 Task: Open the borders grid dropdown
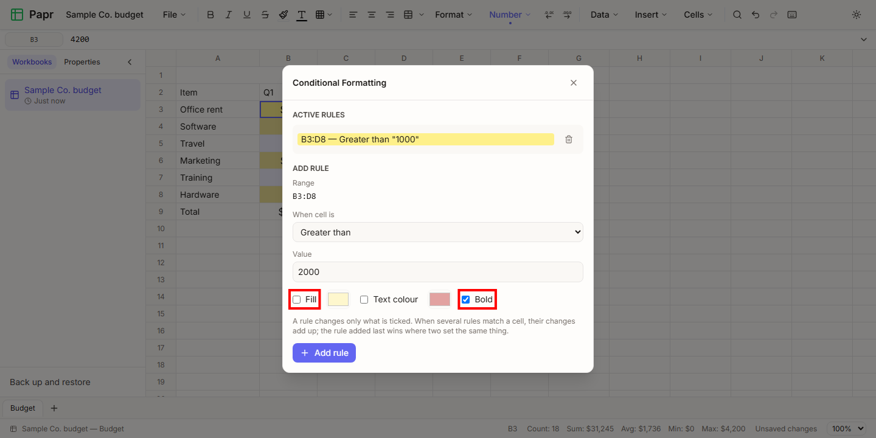(x=324, y=15)
